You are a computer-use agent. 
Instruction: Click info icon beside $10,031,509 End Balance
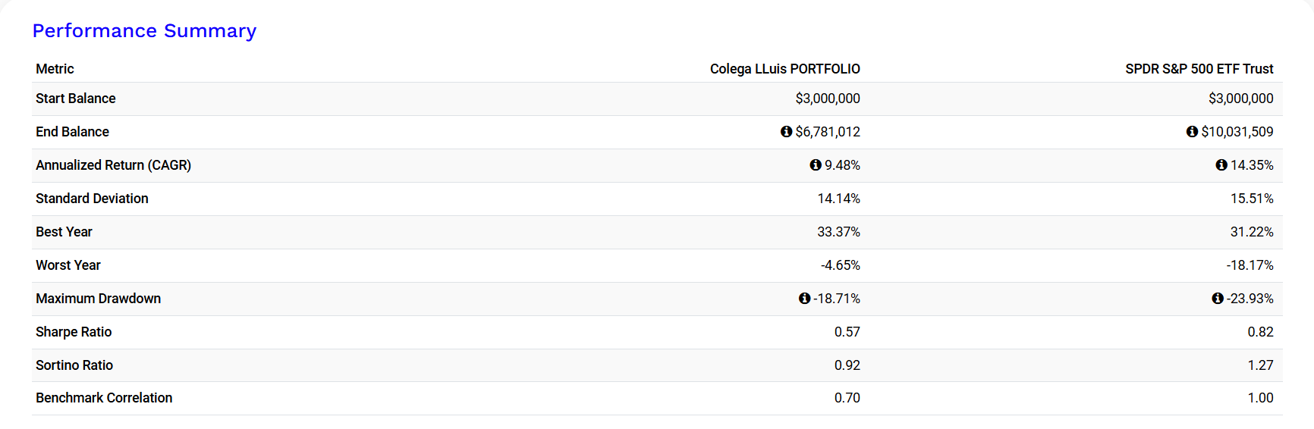click(x=1192, y=132)
